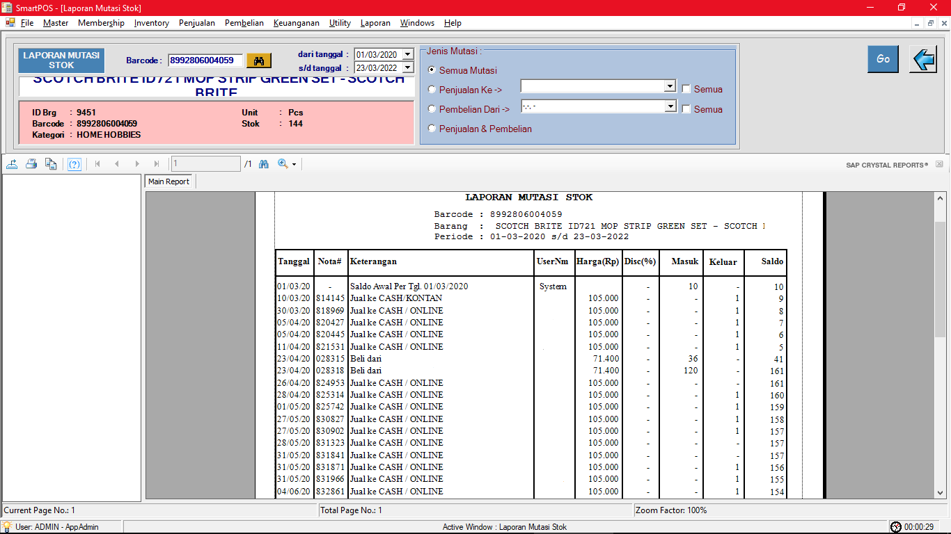Go to last page of report
This screenshot has height=534, width=951.
point(157,164)
